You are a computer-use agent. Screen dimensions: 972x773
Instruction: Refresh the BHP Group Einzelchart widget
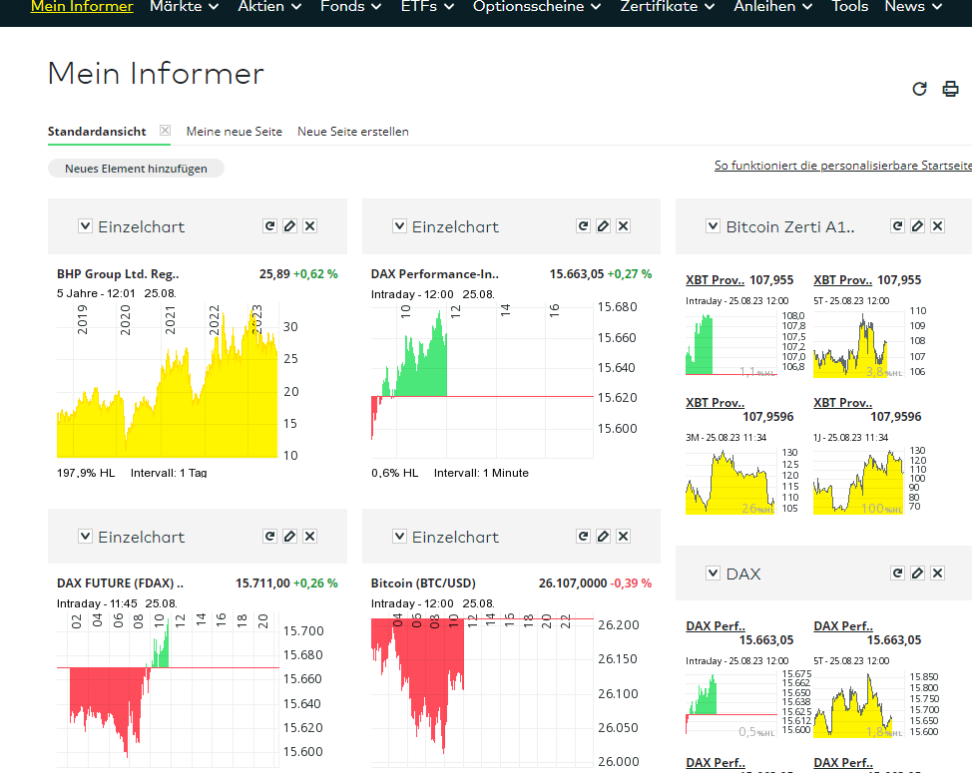pos(269,226)
